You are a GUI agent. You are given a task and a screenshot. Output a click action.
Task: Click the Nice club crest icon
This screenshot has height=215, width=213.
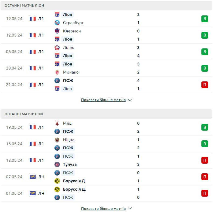57,140
